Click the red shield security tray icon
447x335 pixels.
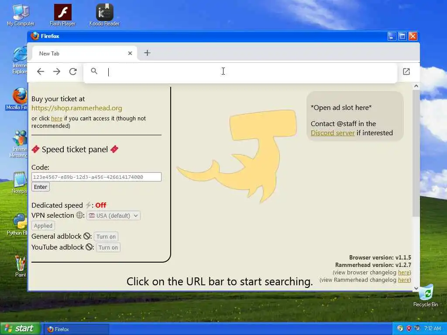pyautogui.click(x=409, y=328)
